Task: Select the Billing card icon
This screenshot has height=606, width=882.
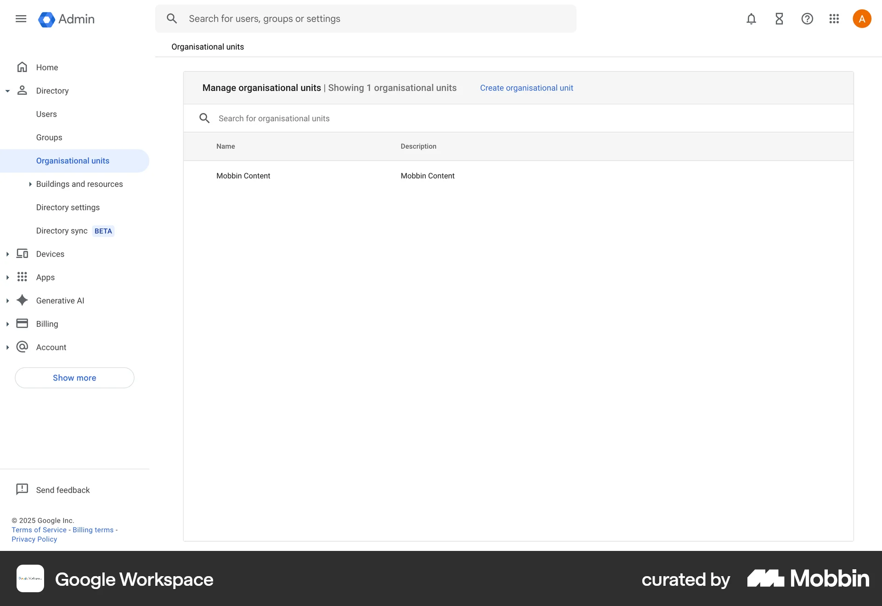Action: click(22, 323)
